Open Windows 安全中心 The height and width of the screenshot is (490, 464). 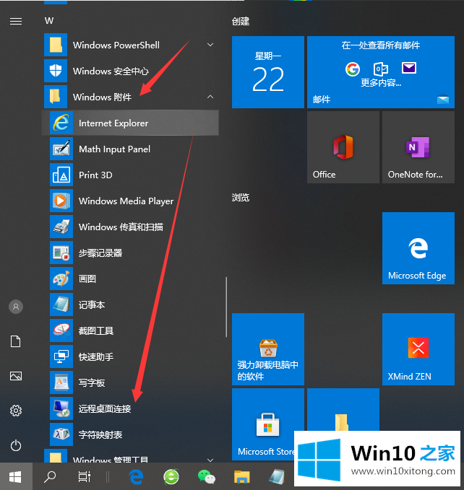pyautogui.click(x=130, y=71)
